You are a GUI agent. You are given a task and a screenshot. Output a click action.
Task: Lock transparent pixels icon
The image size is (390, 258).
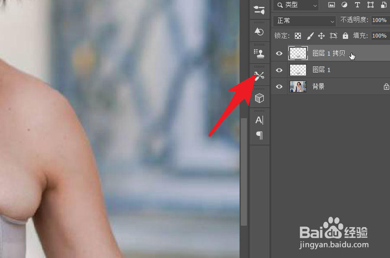298,36
